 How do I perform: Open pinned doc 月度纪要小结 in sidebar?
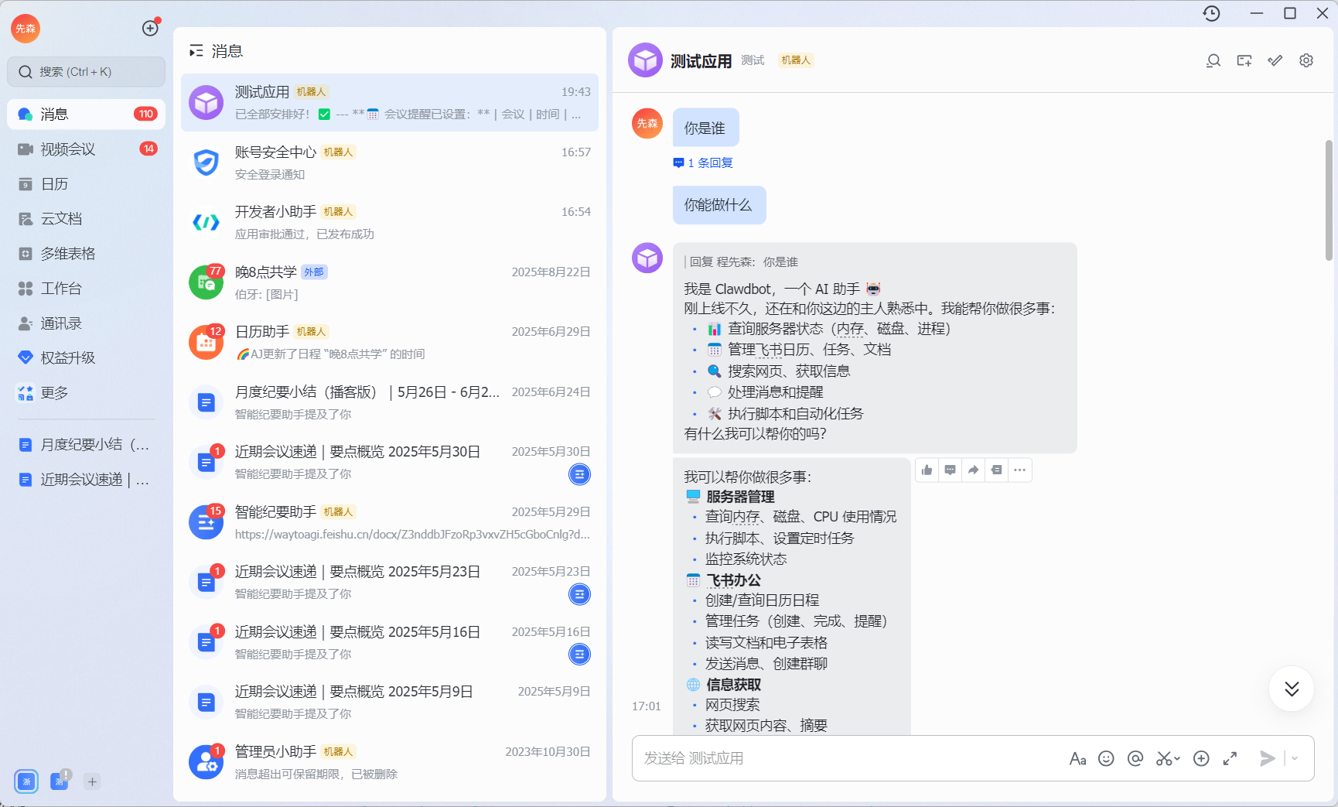(86, 444)
